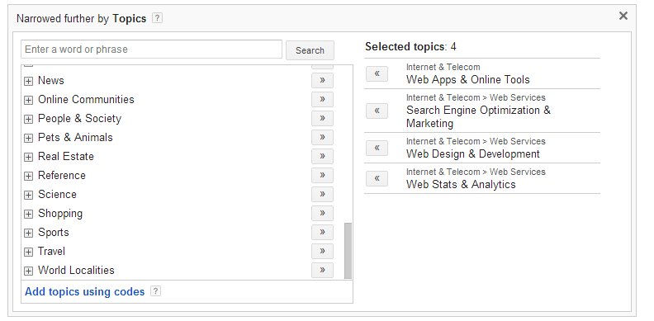This screenshot has height=321, width=654.
Task: Select the World Localities label
Action: pyautogui.click(x=76, y=270)
